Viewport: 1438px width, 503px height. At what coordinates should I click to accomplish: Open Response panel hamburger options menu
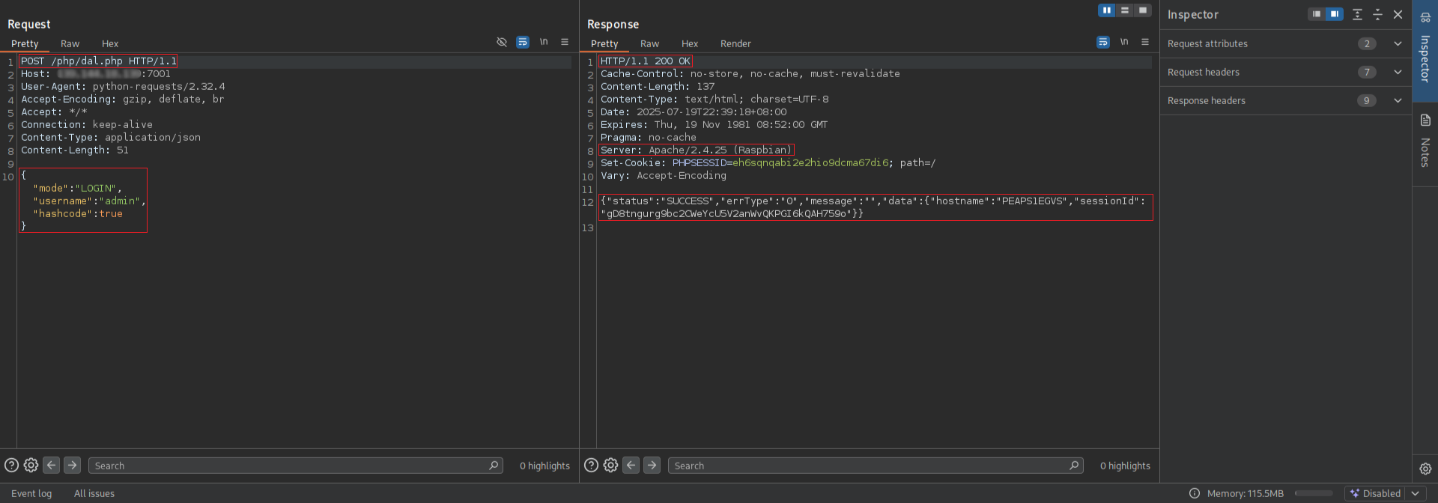[x=1145, y=42]
